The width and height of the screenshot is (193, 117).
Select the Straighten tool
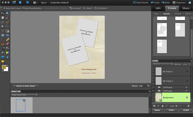[x=8, y=35]
